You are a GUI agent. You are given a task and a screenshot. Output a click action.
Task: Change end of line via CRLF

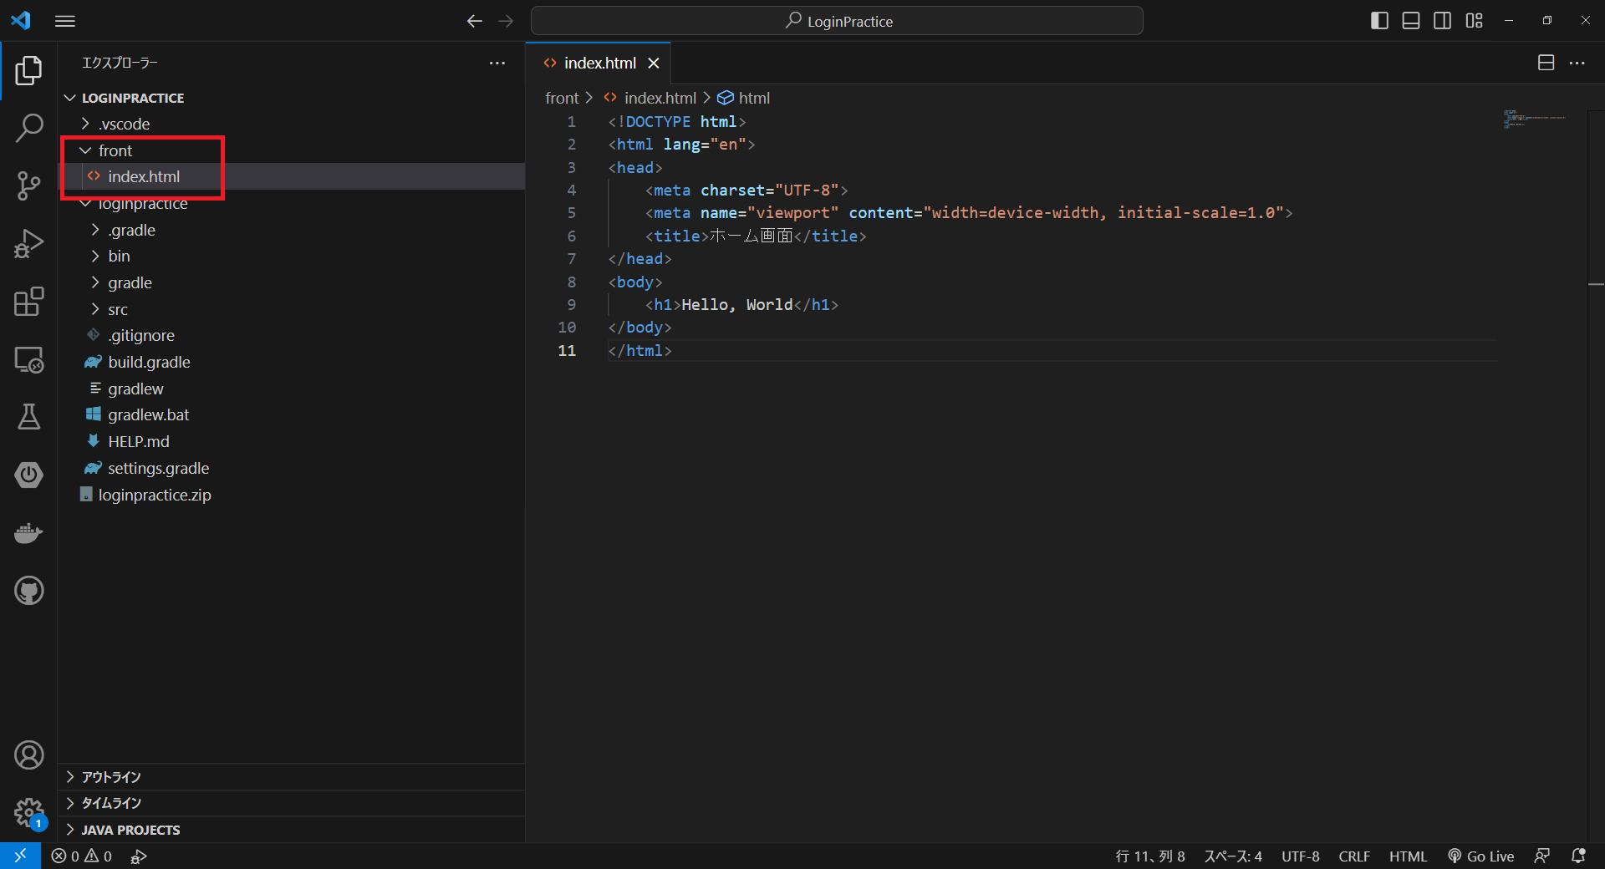(1354, 856)
